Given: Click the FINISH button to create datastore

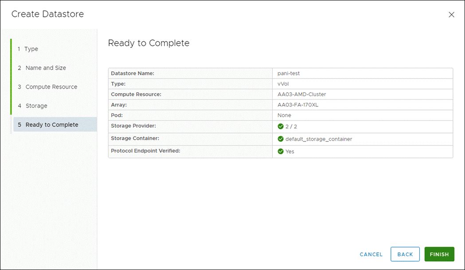Looking at the screenshot, I should [x=439, y=254].
